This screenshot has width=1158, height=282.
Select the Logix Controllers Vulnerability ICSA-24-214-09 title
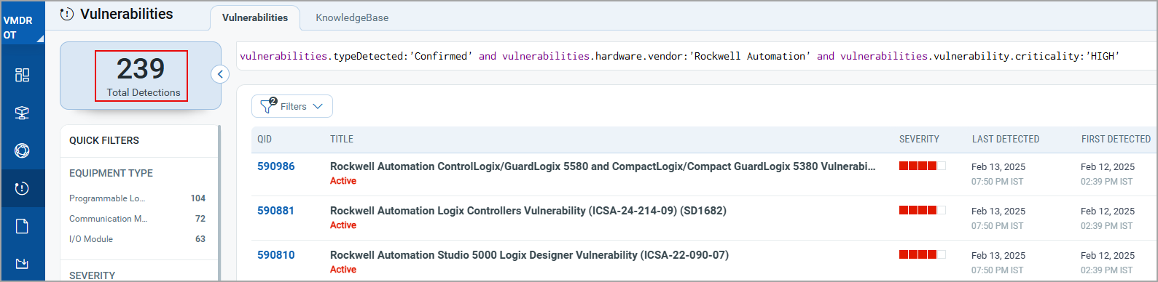pyautogui.click(x=528, y=211)
